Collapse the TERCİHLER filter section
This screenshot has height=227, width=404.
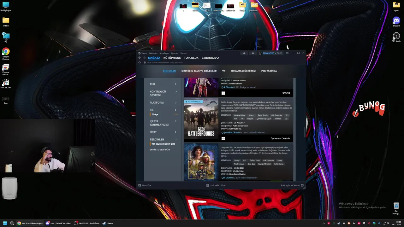(163, 139)
